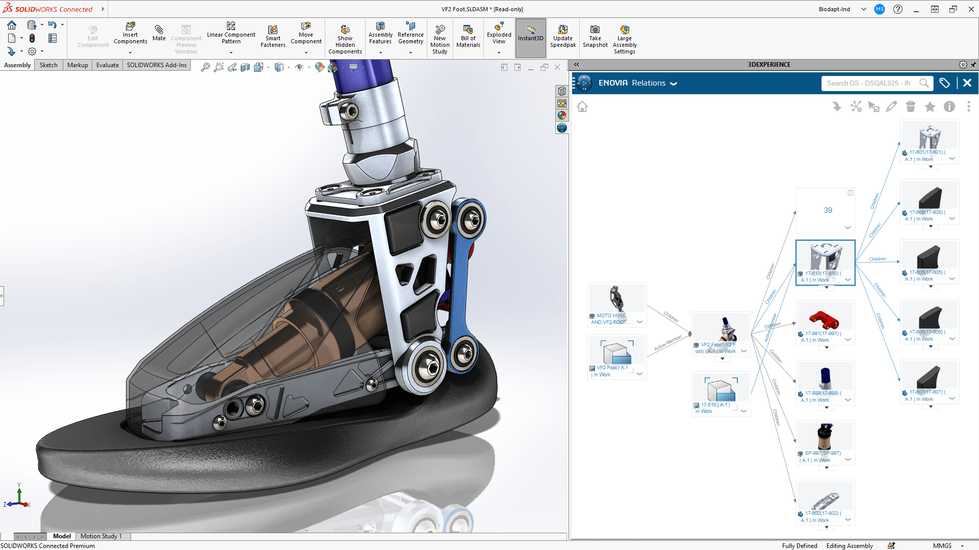Image resolution: width=979 pixels, height=550 pixels.
Task: Click the Update Speedpak button
Action: [562, 36]
